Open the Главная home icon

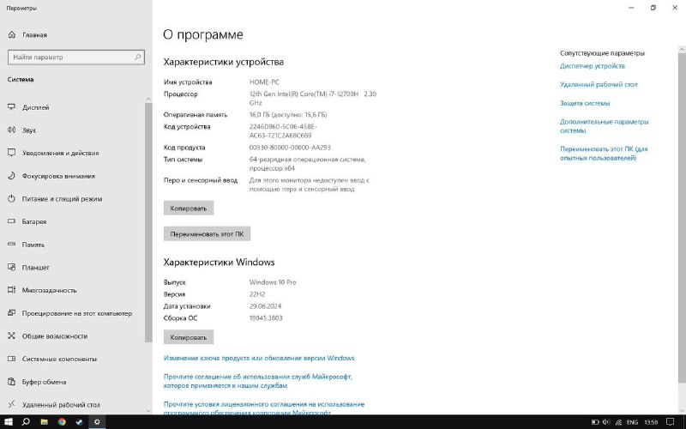(x=12, y=34)
